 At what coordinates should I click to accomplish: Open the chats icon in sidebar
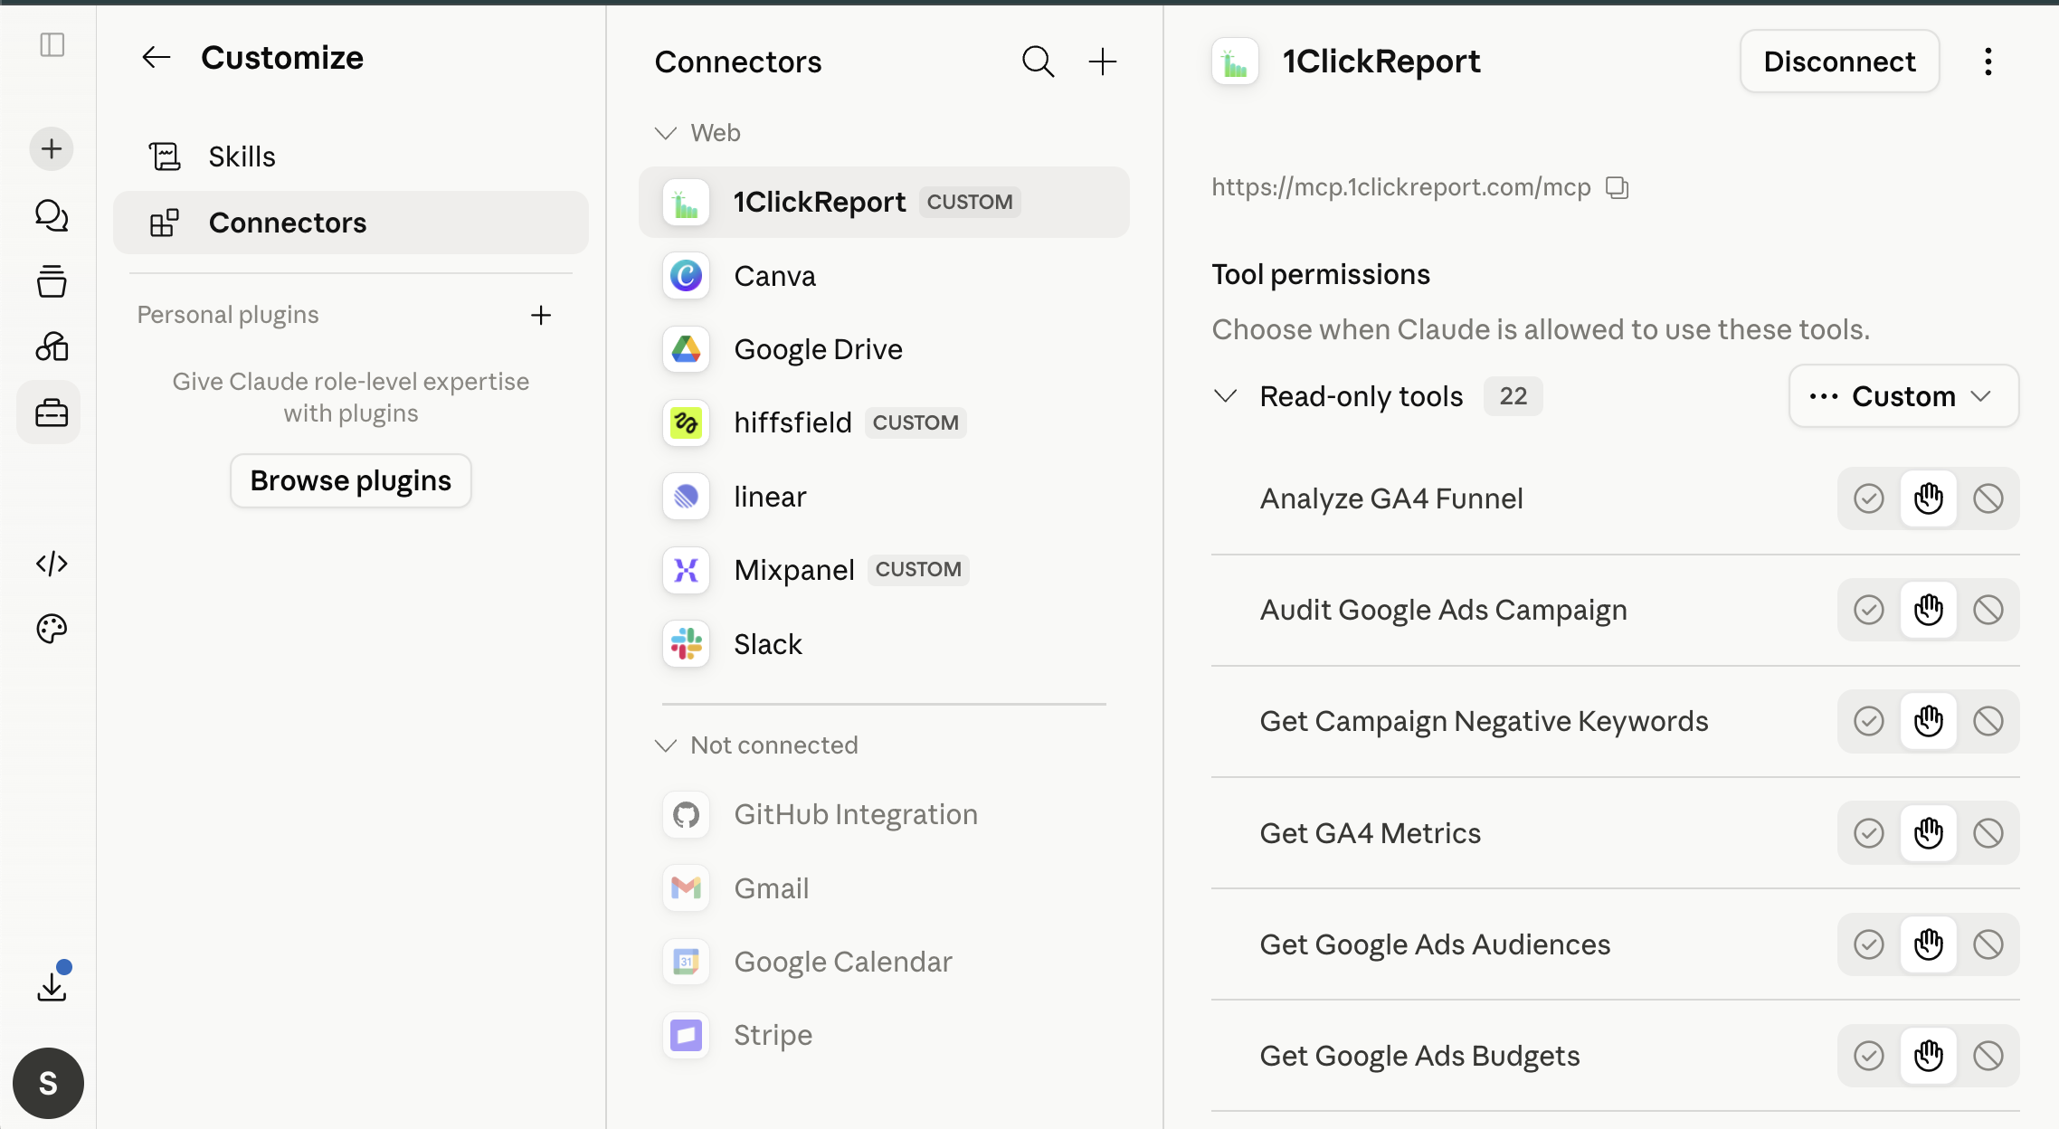(x=52, y=215)
